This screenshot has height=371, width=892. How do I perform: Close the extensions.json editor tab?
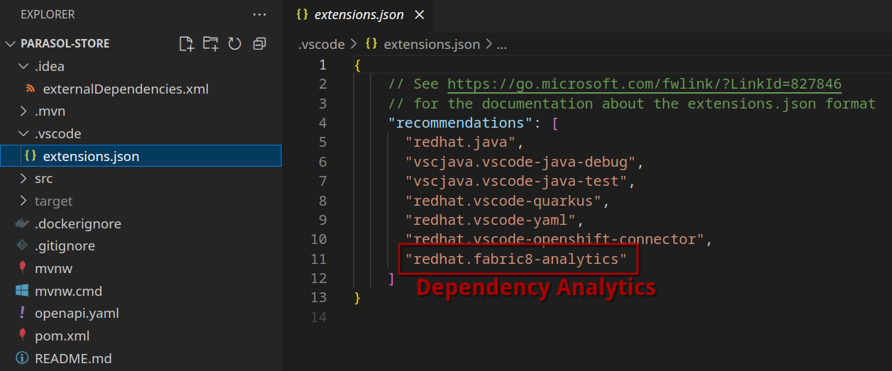click(x=419, y=15)
